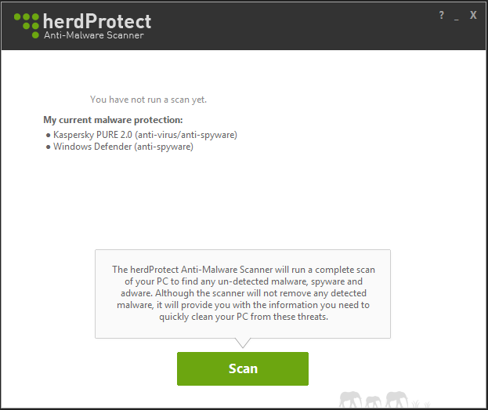This screenshot has height=410, width=488.
Task: Click the callout pointer triangle above Scan
Action: tap(243, 343)
